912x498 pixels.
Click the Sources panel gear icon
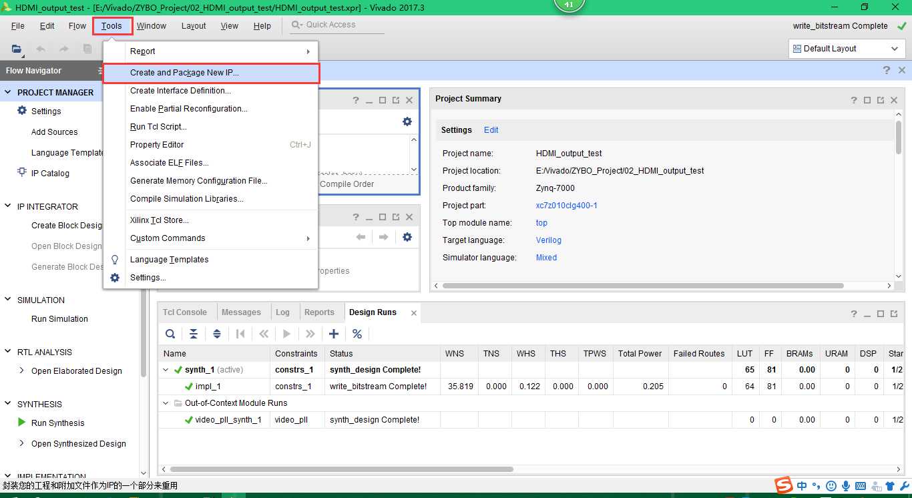(407, 121)
